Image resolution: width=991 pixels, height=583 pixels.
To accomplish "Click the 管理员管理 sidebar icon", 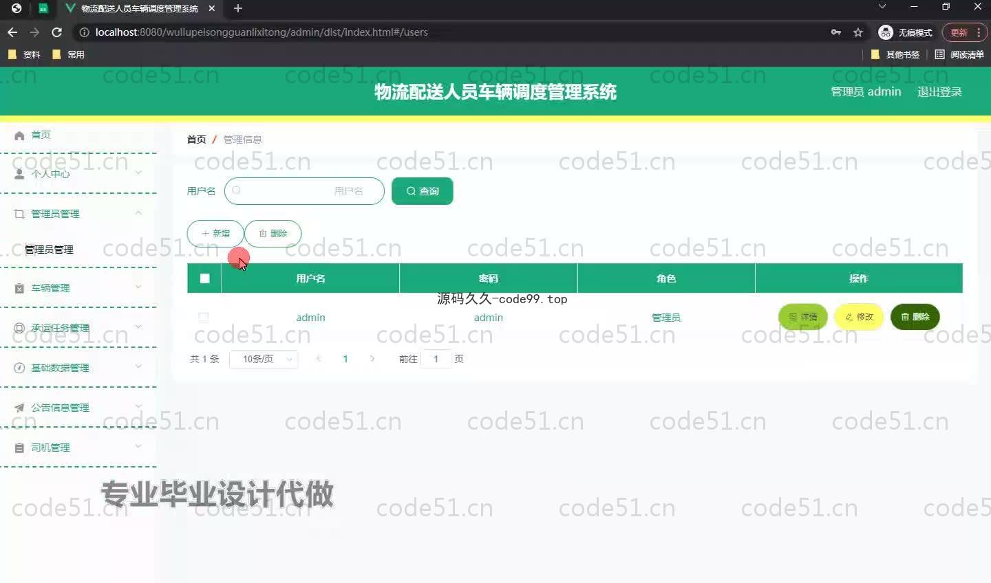I will pyautogui.click(x=19, y=214).
